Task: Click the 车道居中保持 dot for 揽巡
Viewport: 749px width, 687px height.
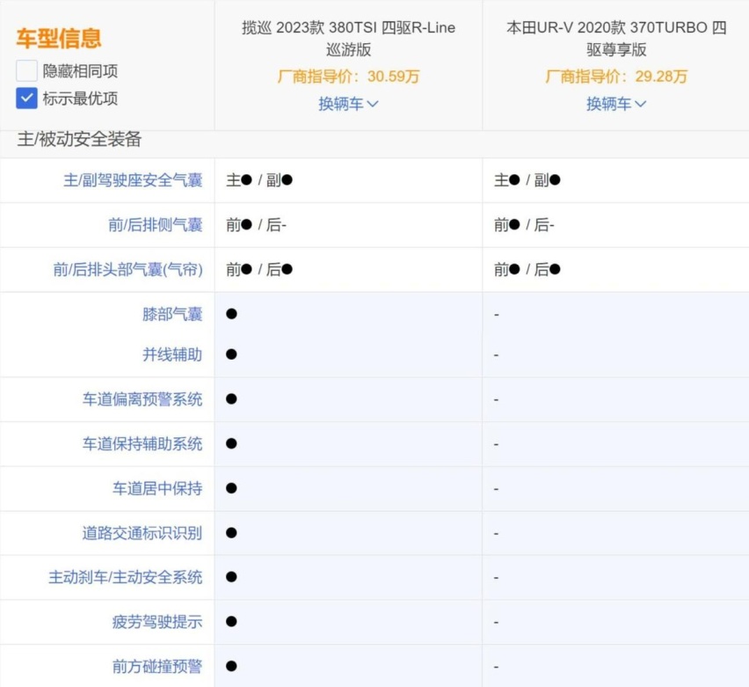Action: click(232, 488)
